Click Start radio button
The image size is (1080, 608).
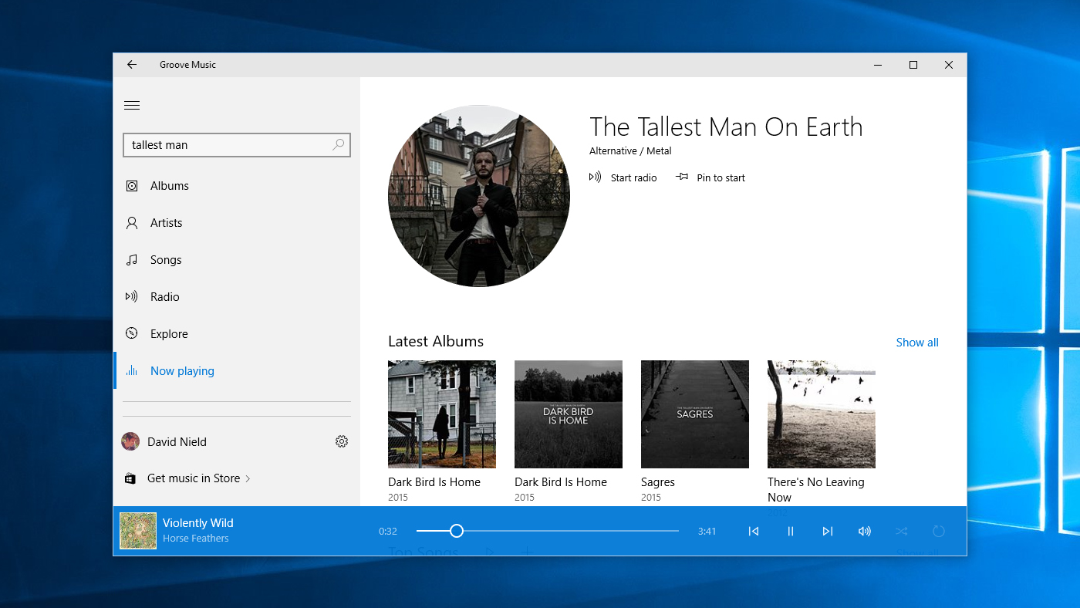pyautogui.click(x=623, y=177)
